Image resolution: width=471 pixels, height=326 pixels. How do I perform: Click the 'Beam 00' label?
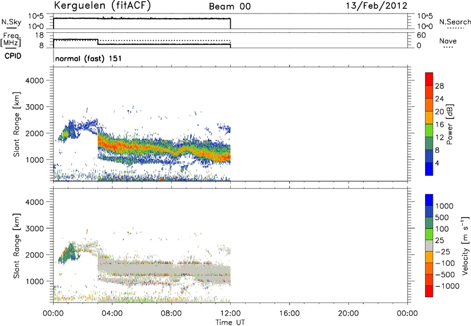pyautogui.click(x=230, y=6)
